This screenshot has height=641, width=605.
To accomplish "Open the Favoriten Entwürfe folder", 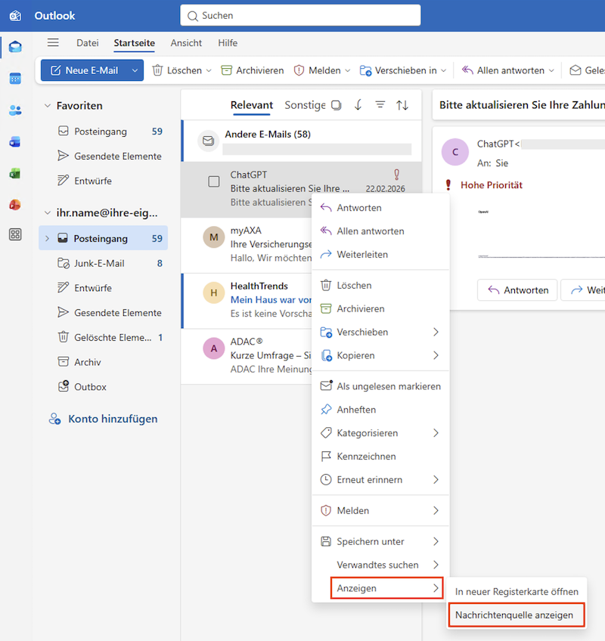I will tap(103, 181).
